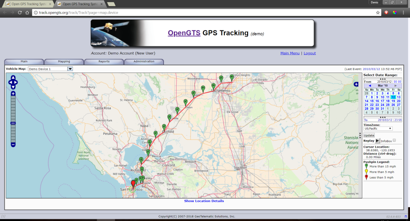Select March 31 in the calendar
The image size is (410, 221).
tap(383, 109)
